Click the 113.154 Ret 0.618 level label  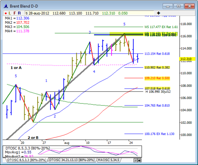pos(157,54)
